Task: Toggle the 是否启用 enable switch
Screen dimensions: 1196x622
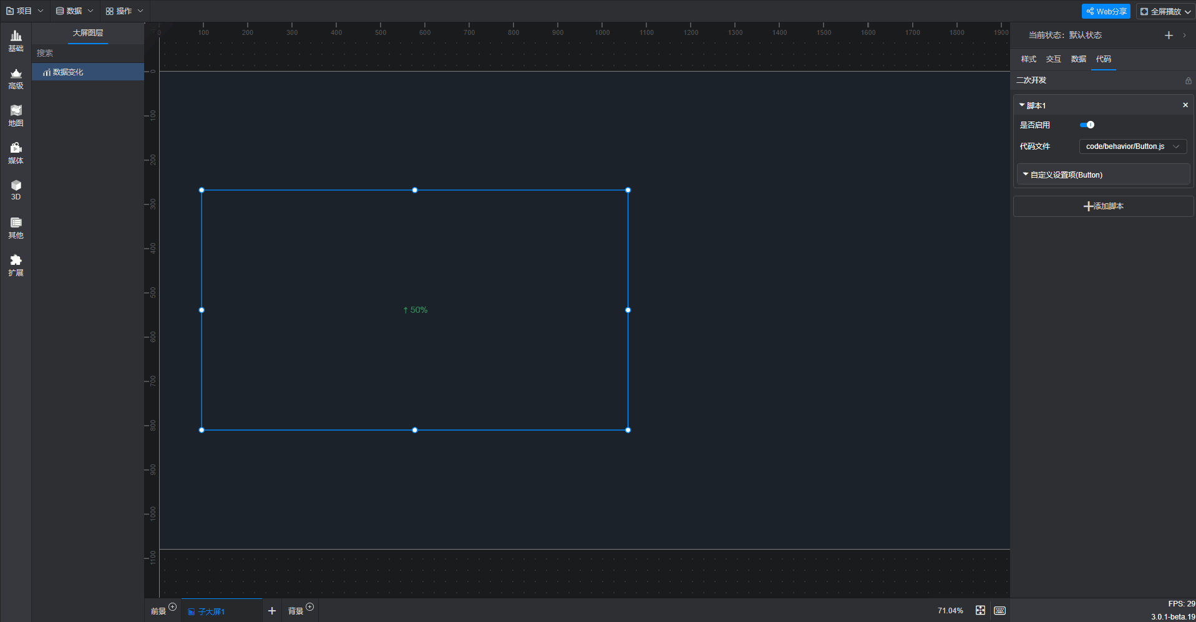Action: pyautogui.click(x=1087, y=125)
